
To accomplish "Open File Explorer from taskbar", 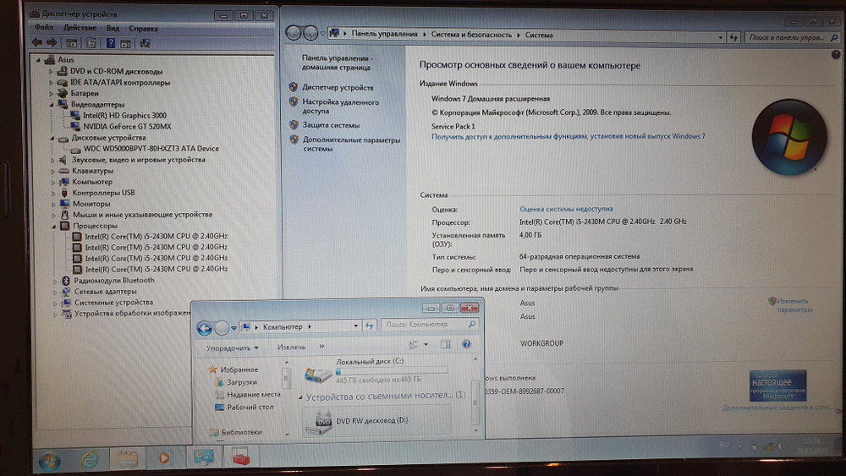I will [x=128, y=459].
